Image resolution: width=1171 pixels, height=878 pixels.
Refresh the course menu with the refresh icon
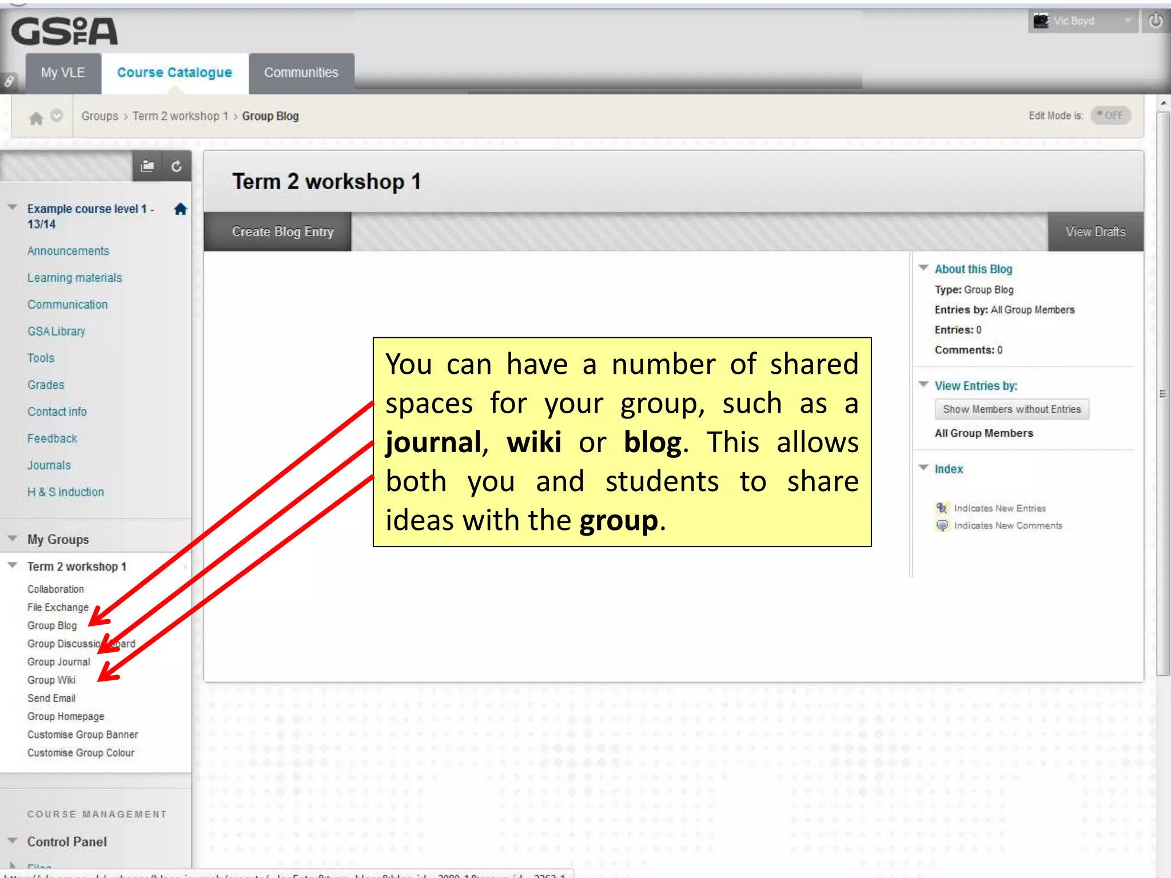click(176, 166)
